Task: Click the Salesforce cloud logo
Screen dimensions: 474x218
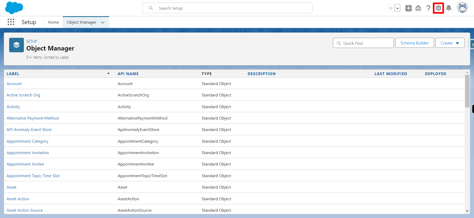Action: [x=14, y=8]
